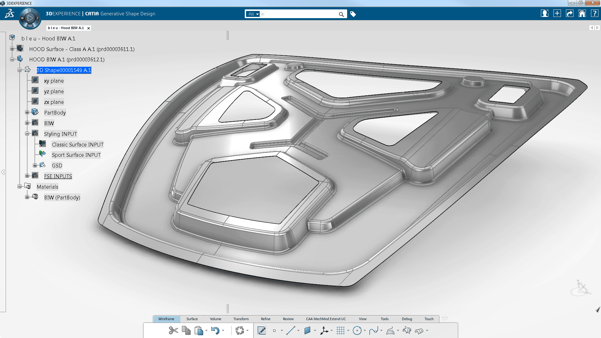Expand the HOOD Surface Class A node
The height and width of the screenshot is (338, 601).
point(12,49)
